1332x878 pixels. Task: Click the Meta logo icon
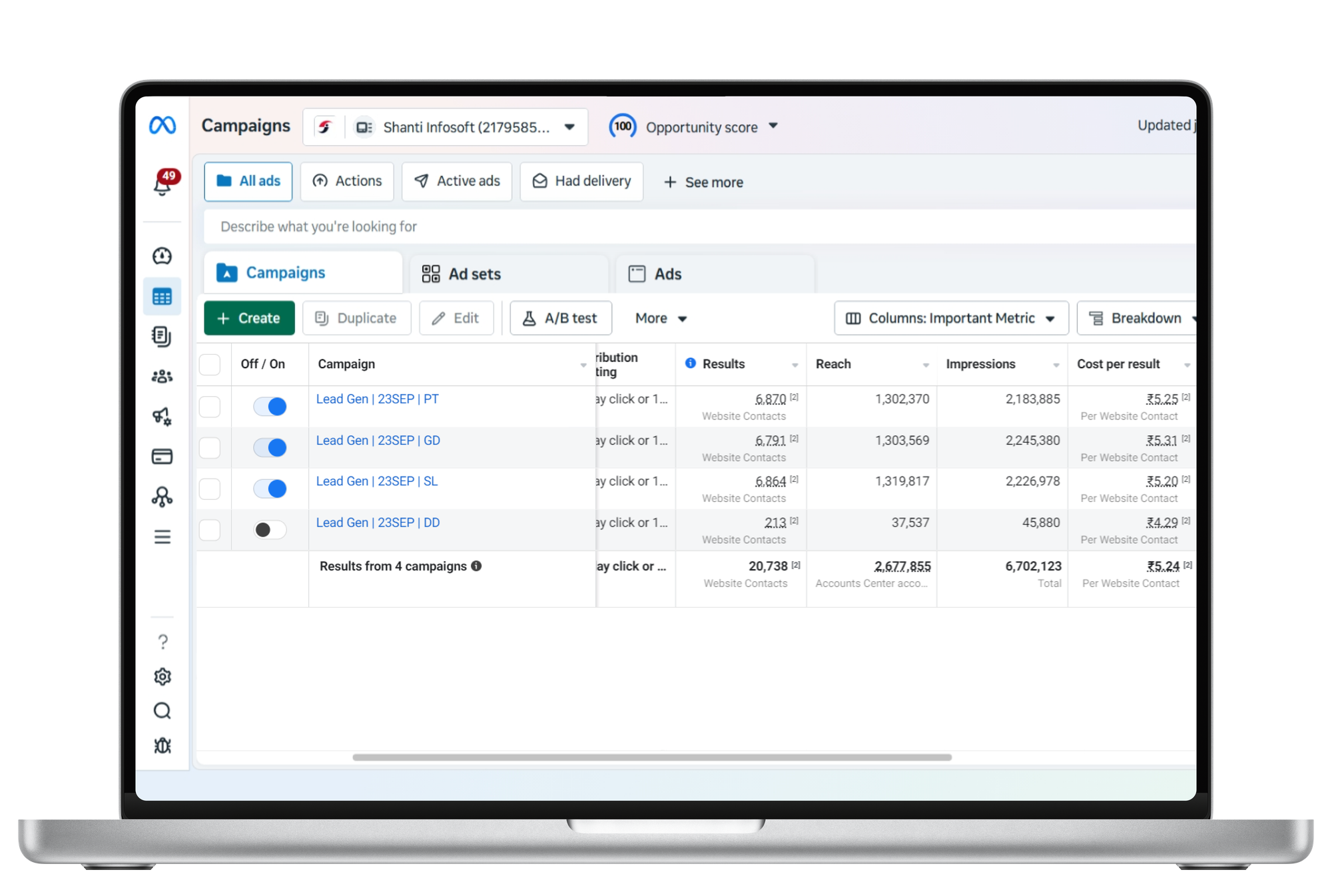pos(163,125)
